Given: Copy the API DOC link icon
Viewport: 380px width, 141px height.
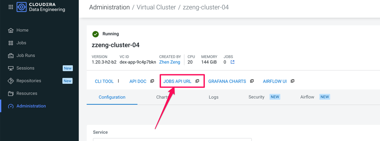Looking at the screenshot, I should pyautogui.click(x=152, y=81).
